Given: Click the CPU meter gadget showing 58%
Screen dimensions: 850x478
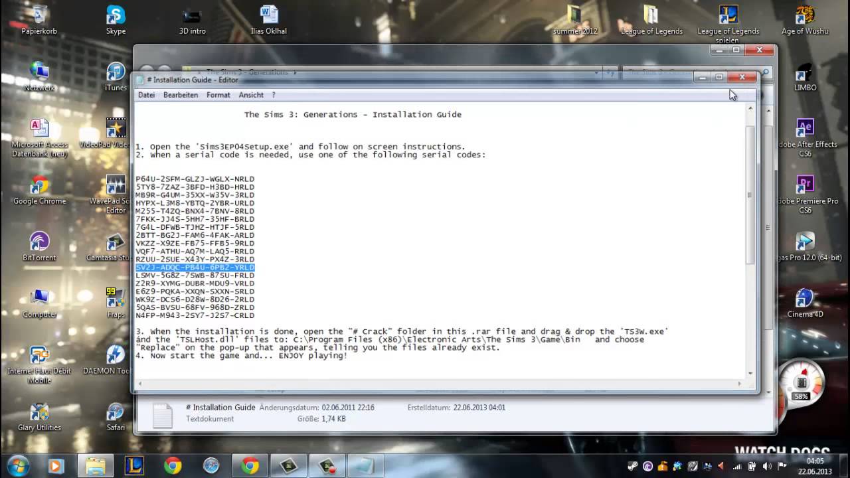Looking at the screenshot, I should coord(801,384).
